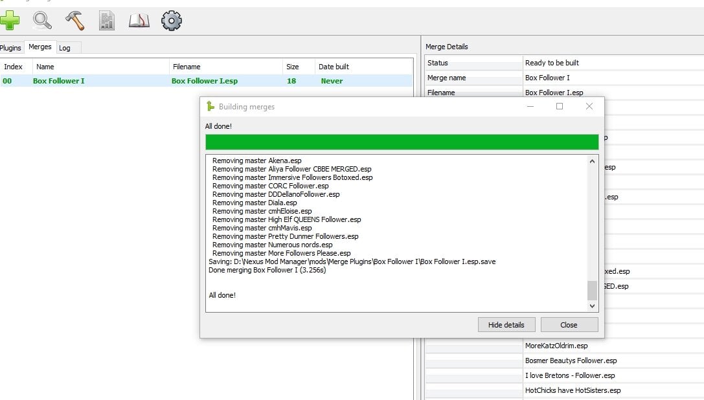Minimize the Building merges dialog
Viewport: 704px width, 400px height.
530,106
